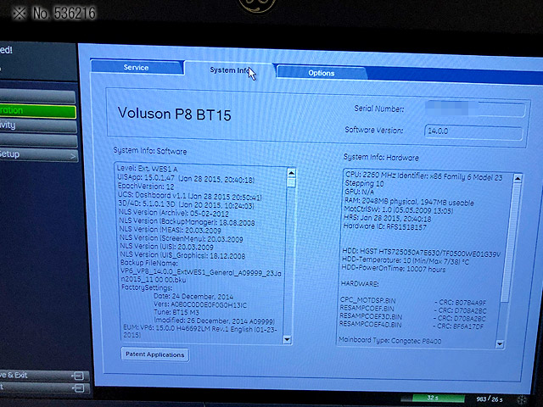Click the 'Hardware ID: RFS1518157' line

point(384,226)
